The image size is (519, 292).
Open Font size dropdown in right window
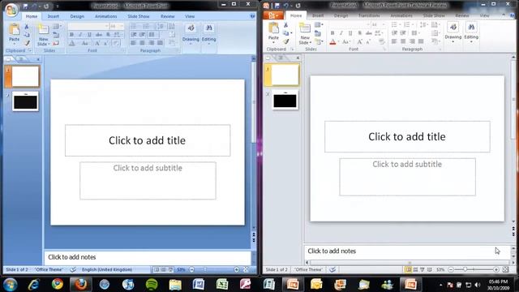pyautogui.click(x=384, y=25)
